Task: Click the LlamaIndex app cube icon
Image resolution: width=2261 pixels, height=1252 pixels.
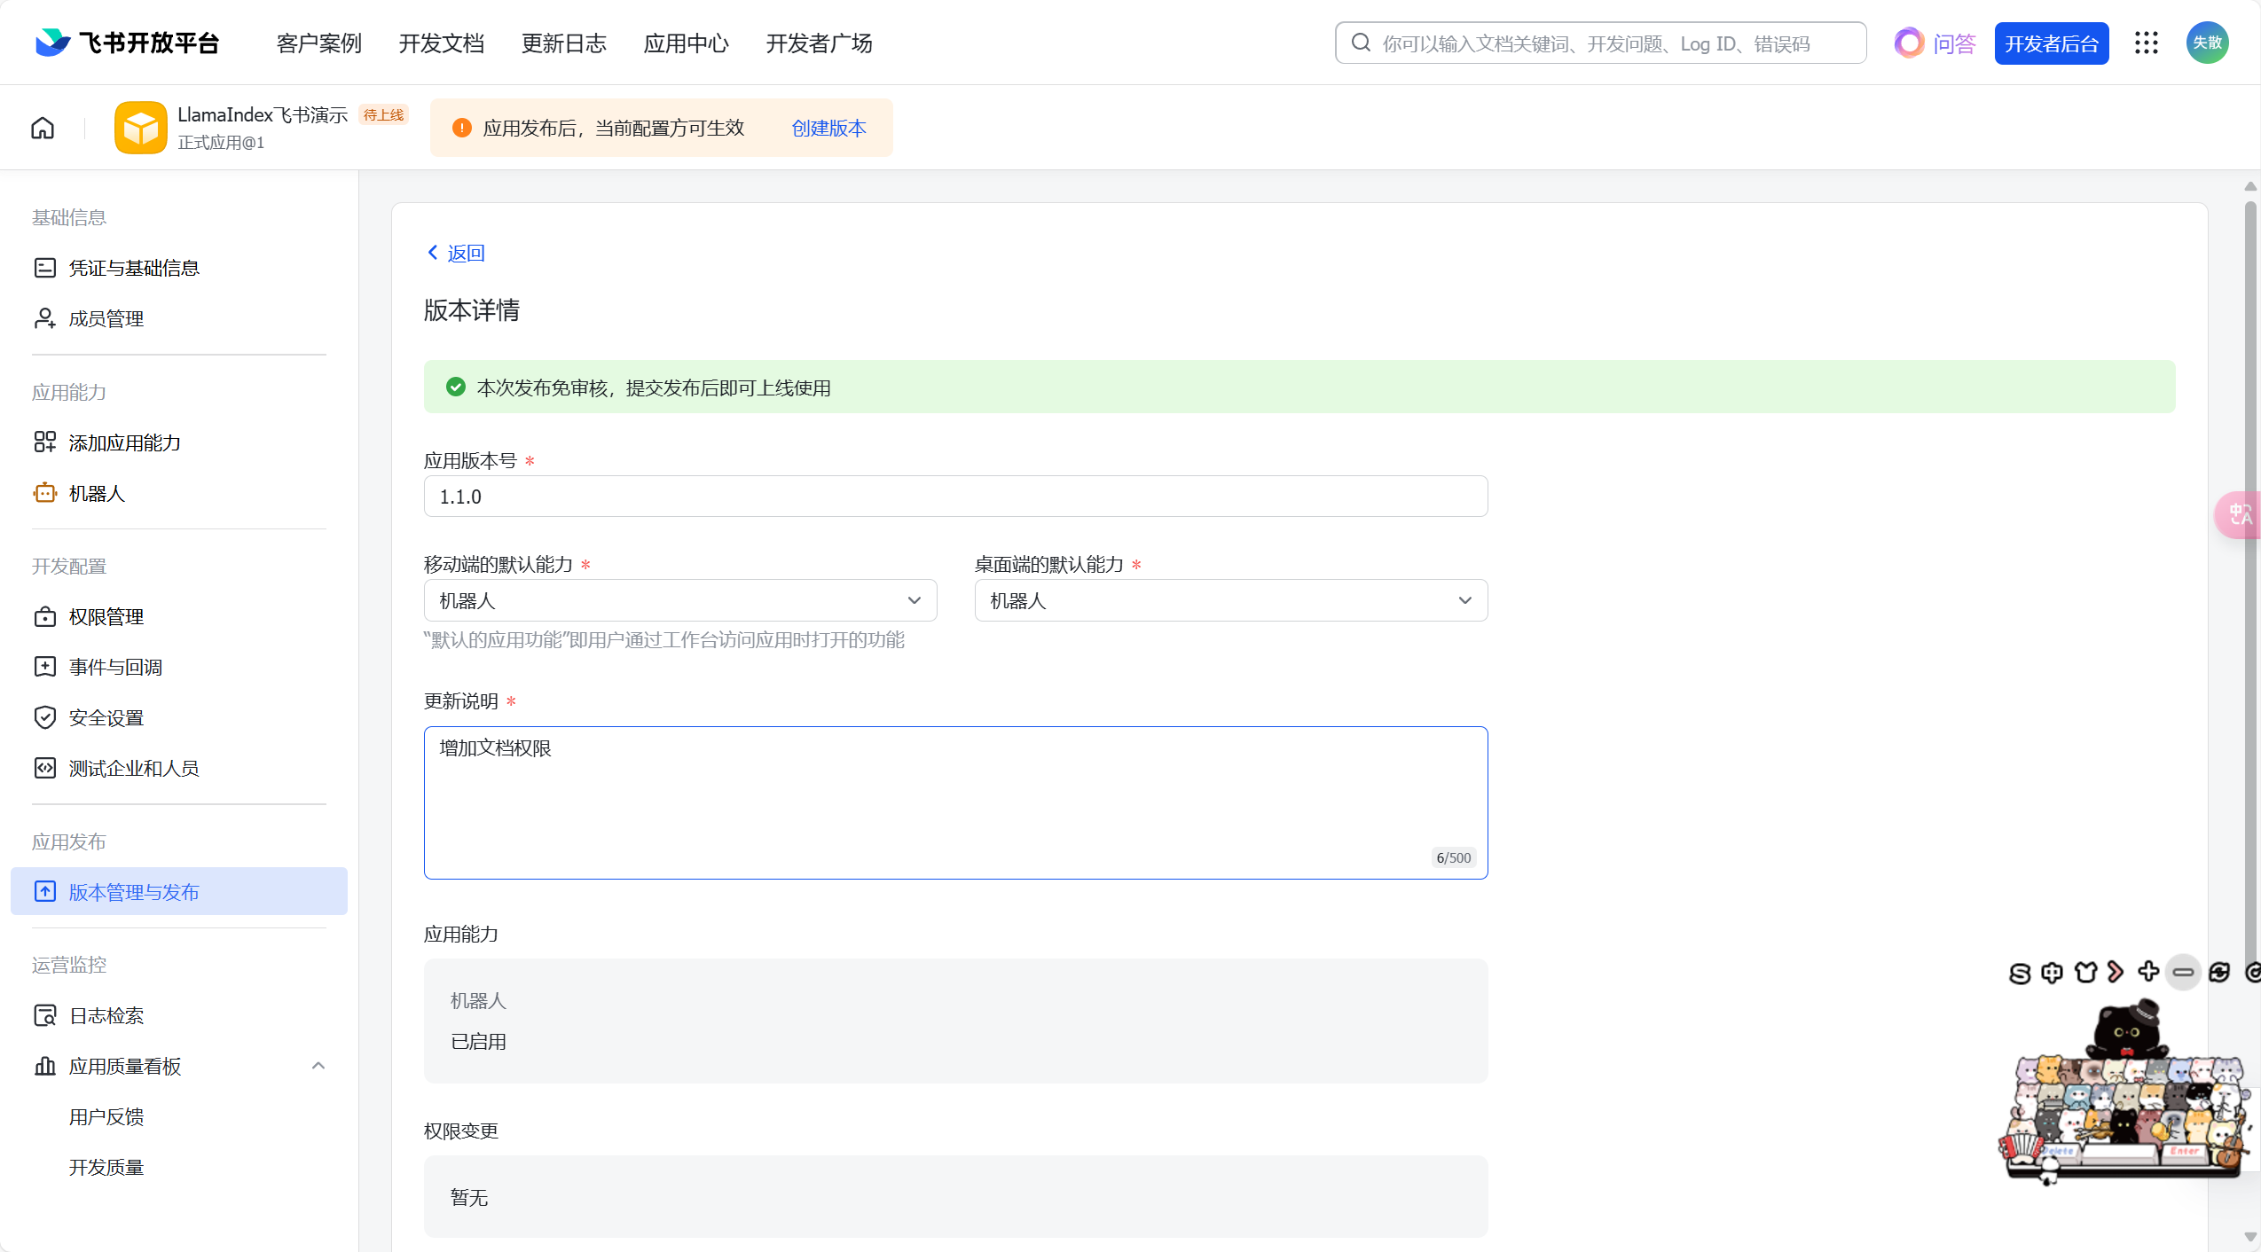Action: point(140,128)
